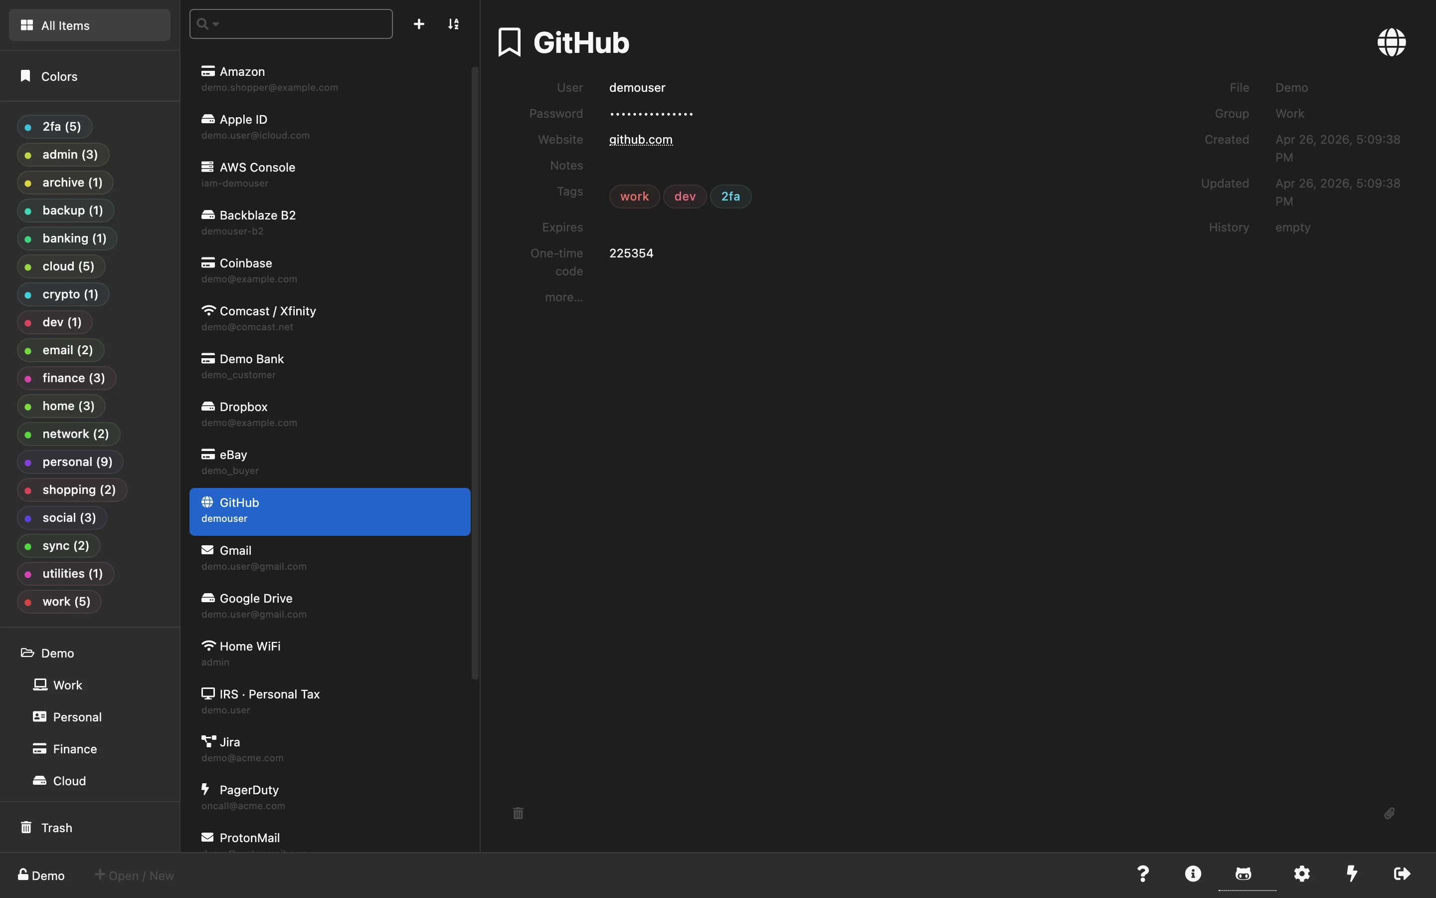This screenshot has width=1436, height=898.
Task: Delete the entry with trash icon
Action: (x=518, y=813)
